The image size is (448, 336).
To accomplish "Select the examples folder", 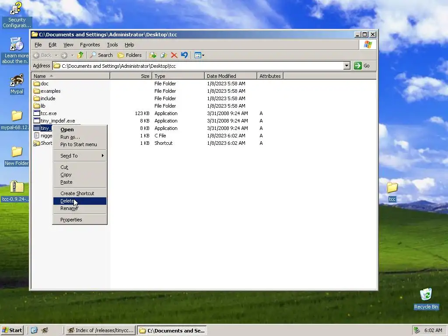I will [47, 91].
